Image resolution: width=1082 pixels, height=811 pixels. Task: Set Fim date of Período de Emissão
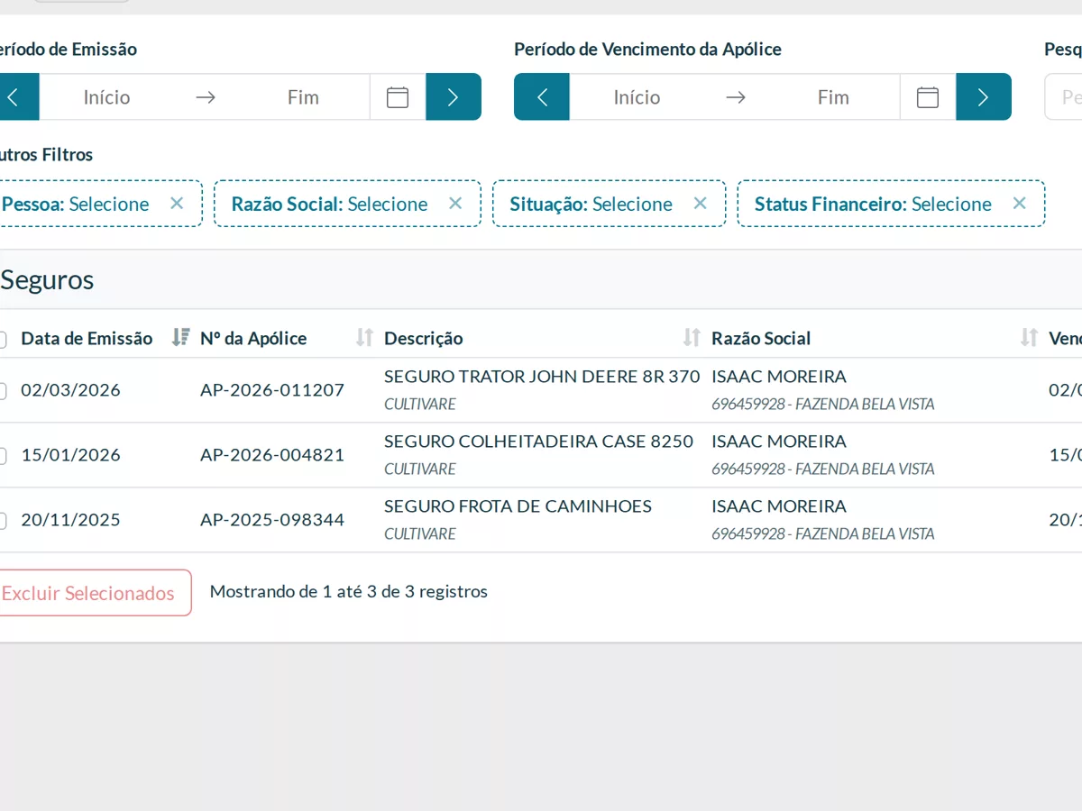(303, 97)
